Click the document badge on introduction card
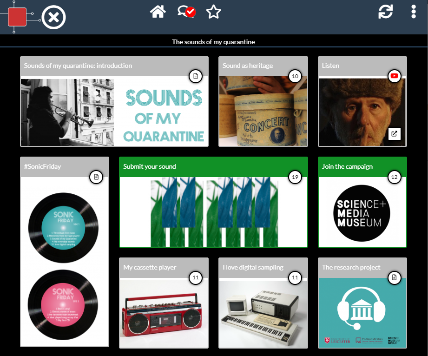This screenshot has width=428, height=356. click(x=196, y=76)
